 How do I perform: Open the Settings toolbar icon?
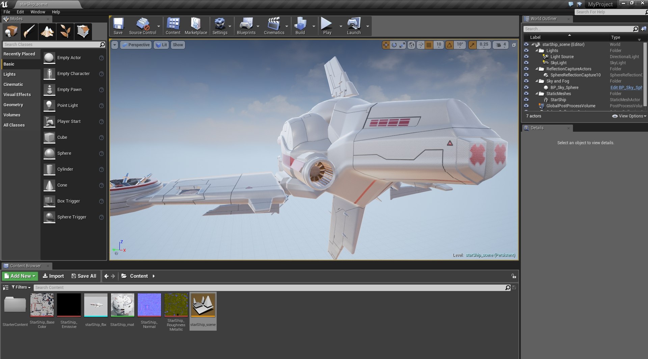220,26
